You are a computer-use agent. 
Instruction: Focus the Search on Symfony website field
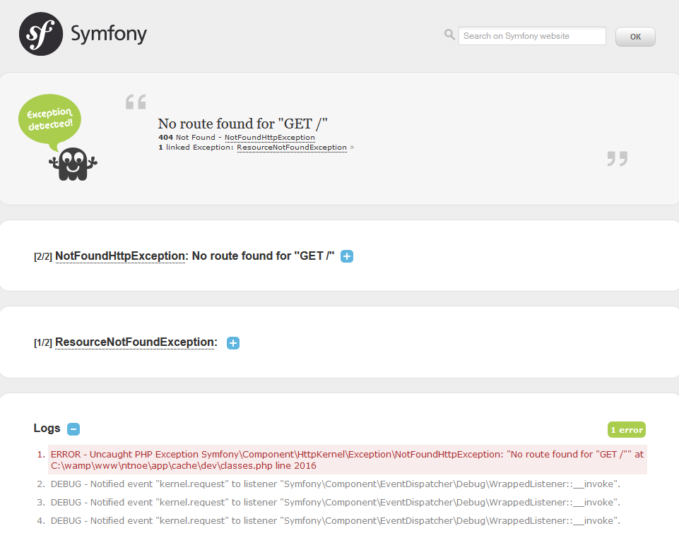531,36
